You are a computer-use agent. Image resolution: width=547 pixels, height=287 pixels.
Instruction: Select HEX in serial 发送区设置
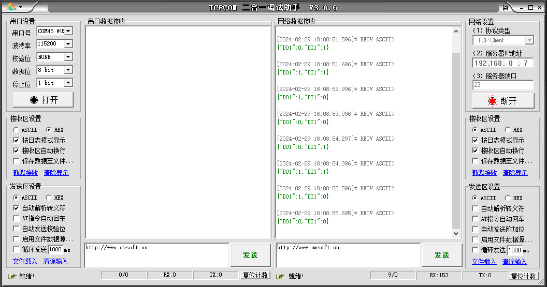[49, 198]
